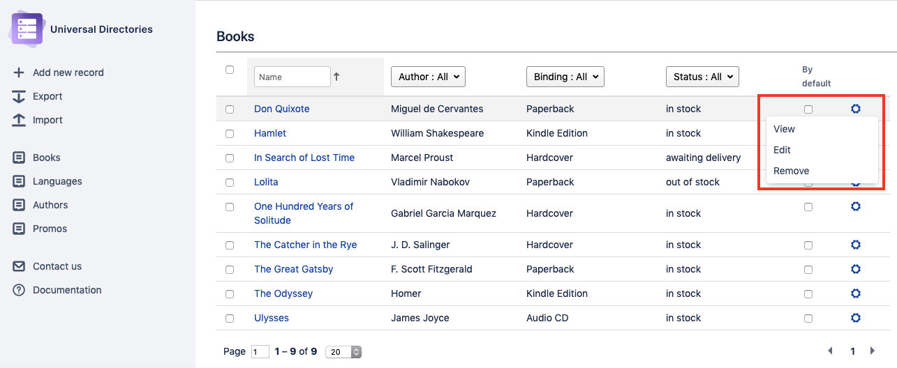Check the row checkbox beside Hamlet
Screen dimensions: 897x368
pos(230,133)
